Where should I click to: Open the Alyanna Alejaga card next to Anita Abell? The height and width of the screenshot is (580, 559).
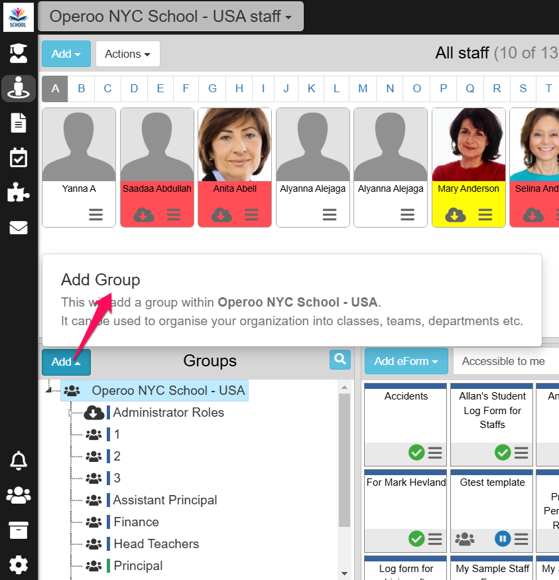[x=313, y=168]
